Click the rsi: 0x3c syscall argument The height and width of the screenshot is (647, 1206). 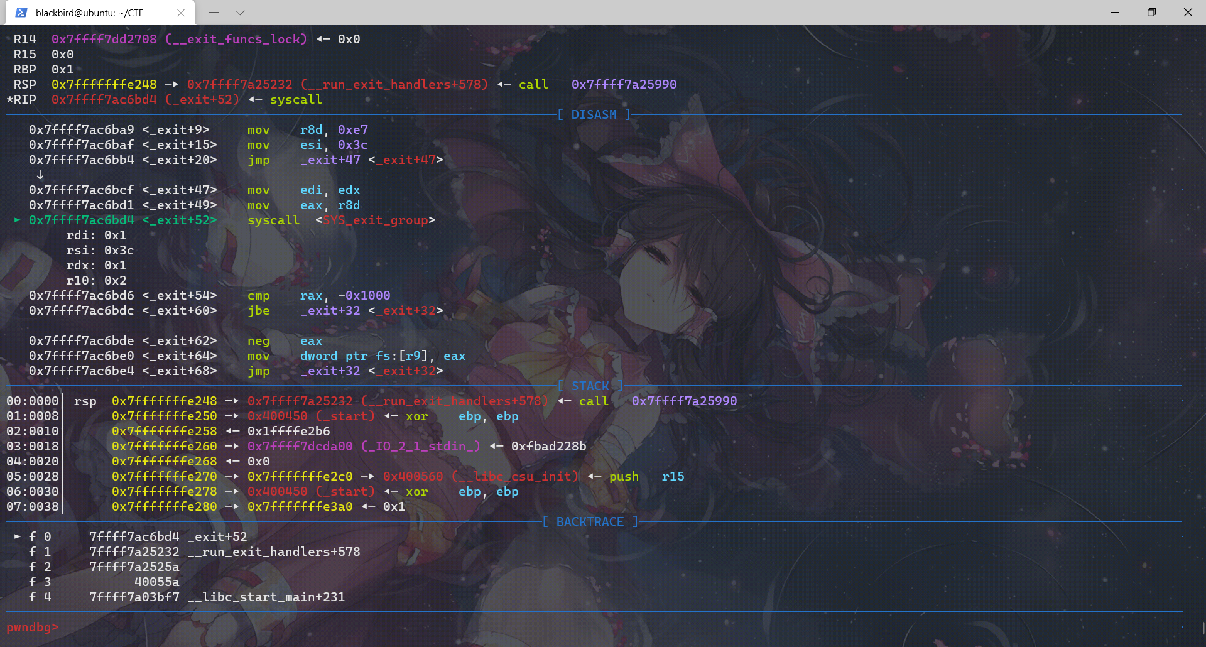click(100, 250)
